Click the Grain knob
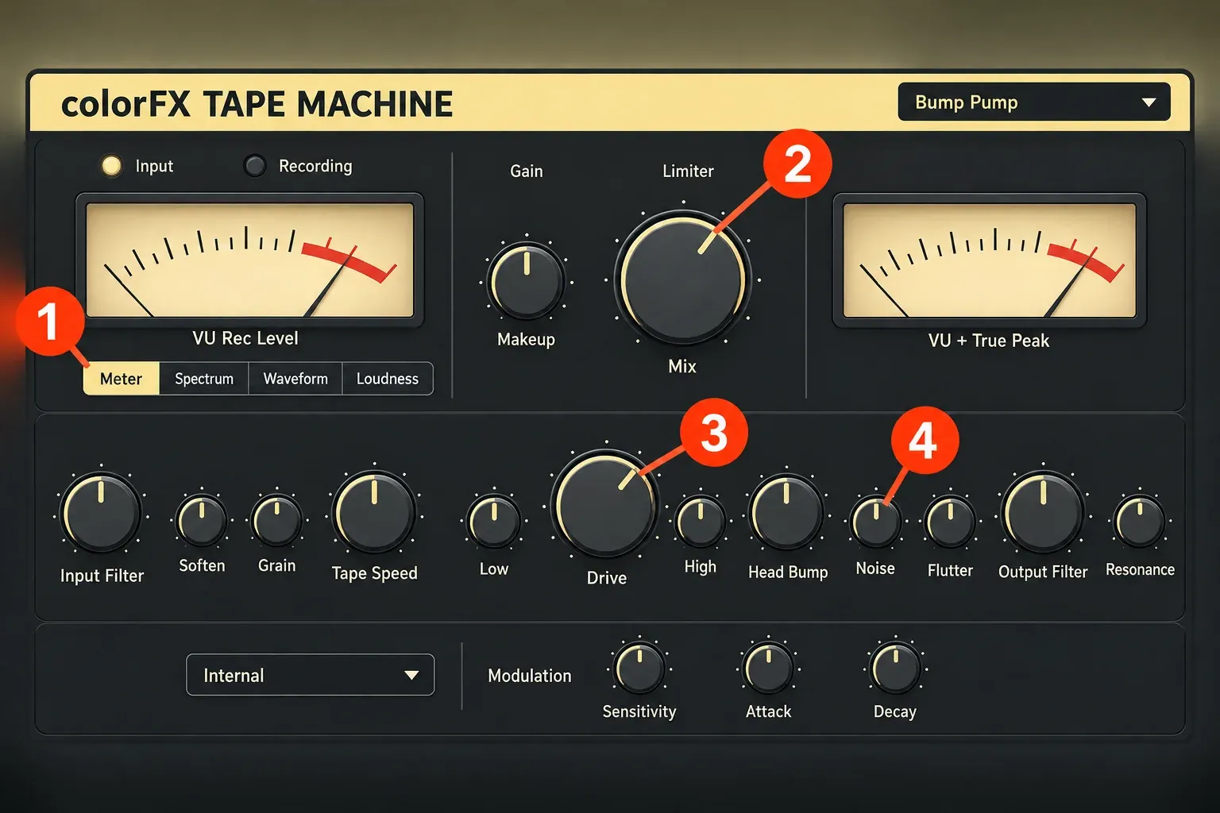Screen dimensions: 1220x813 (276, 520)
